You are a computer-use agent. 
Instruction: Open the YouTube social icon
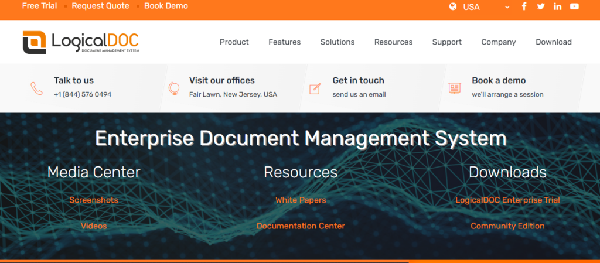point(574,6)
